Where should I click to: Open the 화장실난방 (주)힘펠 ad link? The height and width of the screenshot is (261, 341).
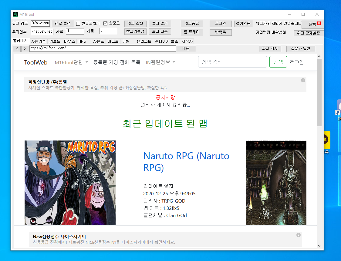point(48,82)
